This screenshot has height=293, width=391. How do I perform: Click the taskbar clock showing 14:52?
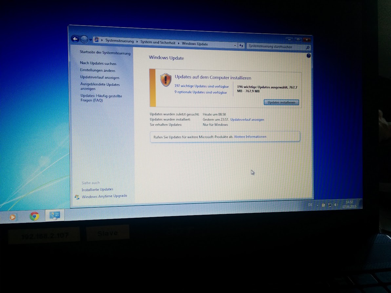click(349, 204)
